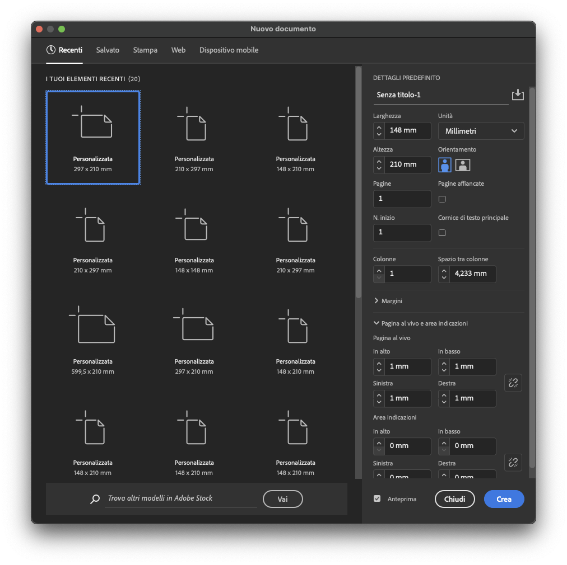Enable Cornice di testo principale checkbox
The width and height of the screenshot is (567, 565).
442,233
